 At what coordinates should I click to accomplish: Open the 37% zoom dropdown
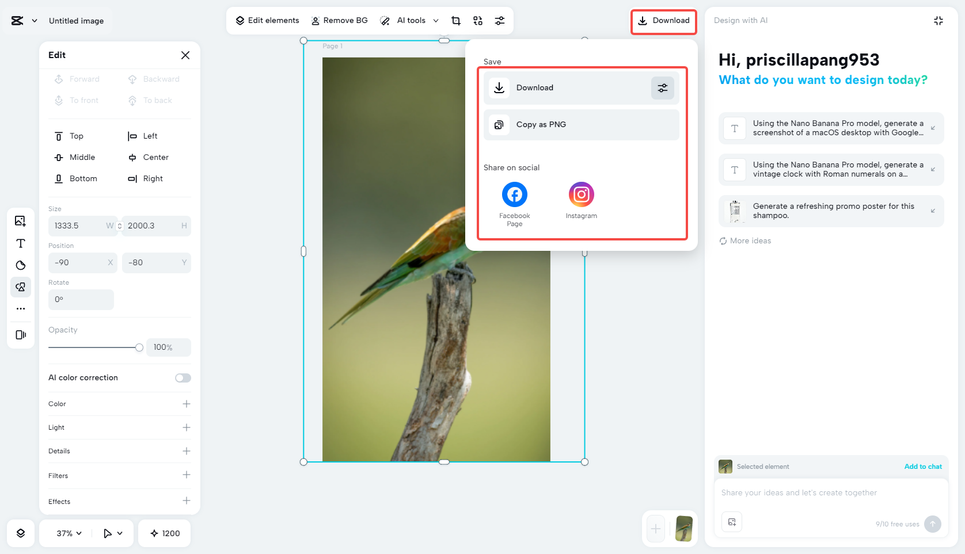(69, 533)
